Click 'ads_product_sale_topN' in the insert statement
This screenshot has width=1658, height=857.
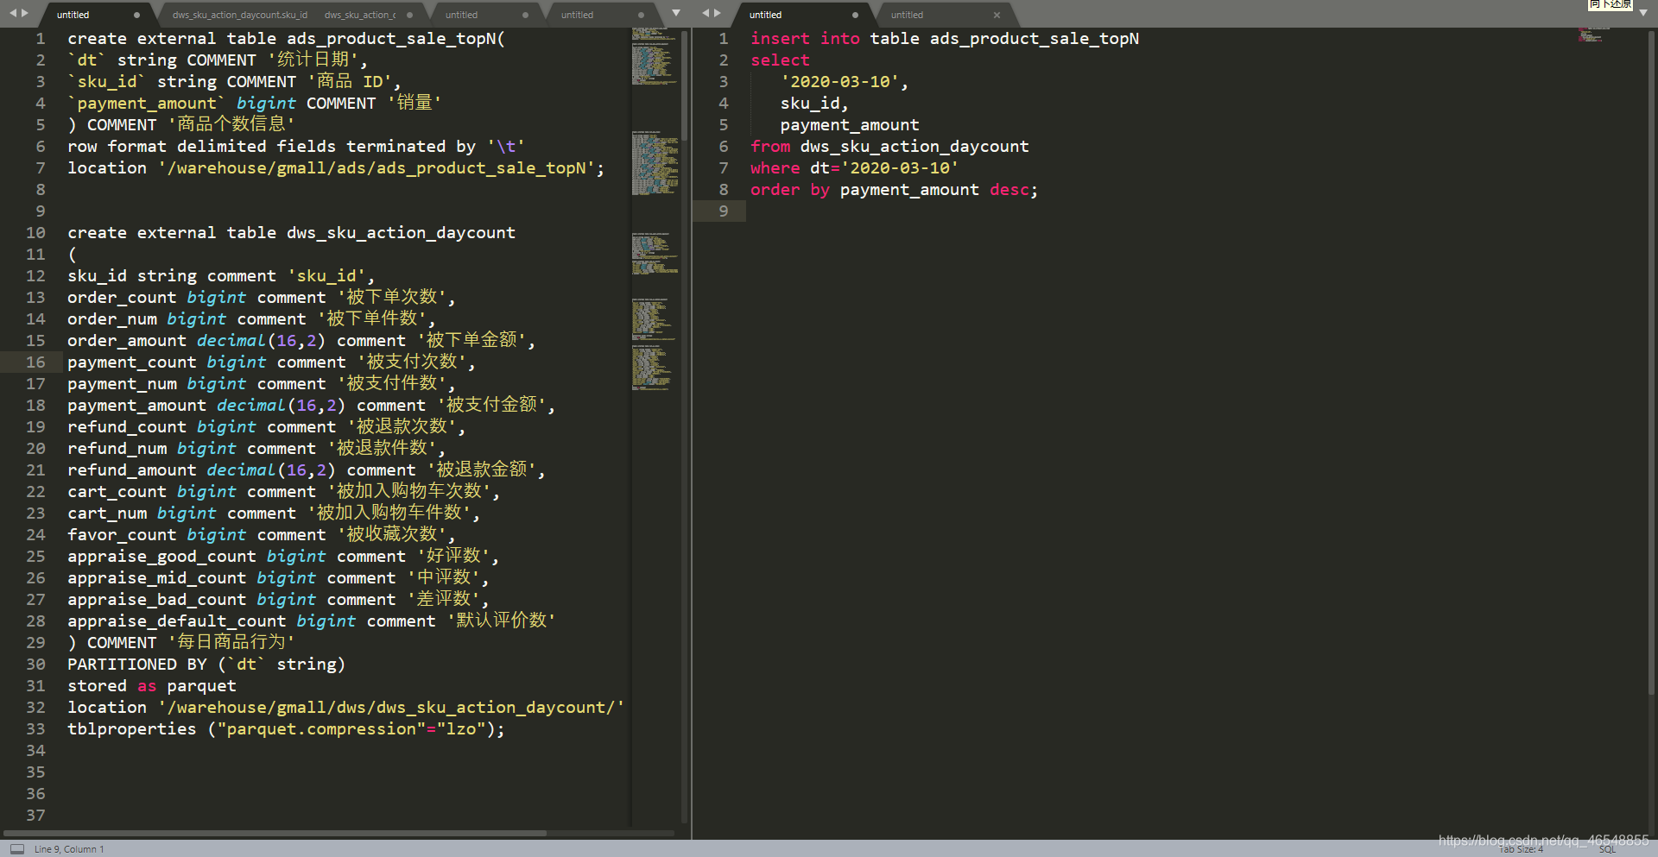1035,39
